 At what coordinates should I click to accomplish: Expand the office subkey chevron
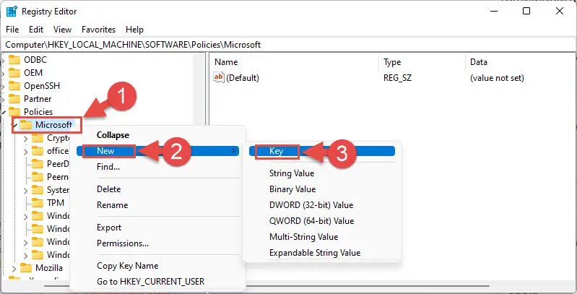click(26, 151)
